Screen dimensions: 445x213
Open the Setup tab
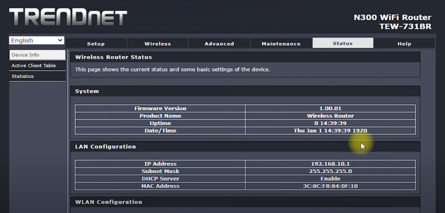click(x=96, y=43)
